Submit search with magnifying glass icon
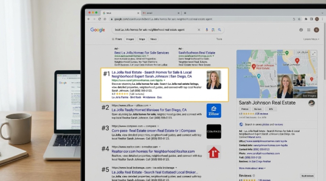This screenshot has width=326, height=181. click(x=220, y=30)
